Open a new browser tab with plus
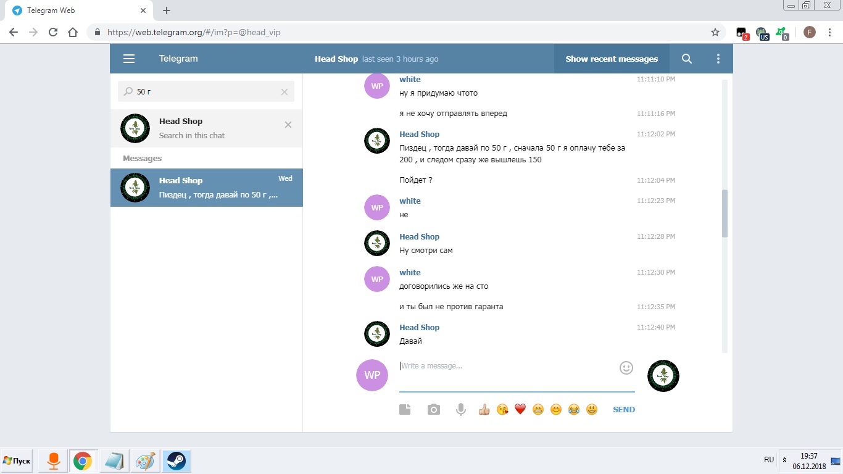Viewport: 843px width, 474px height. 167,10
